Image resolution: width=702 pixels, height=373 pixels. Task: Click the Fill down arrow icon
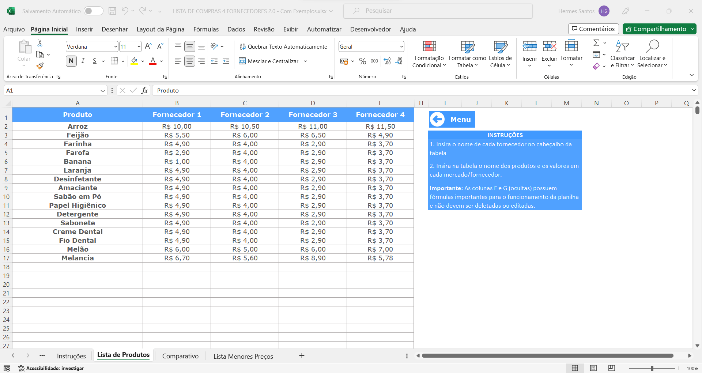tap(596, 54)
